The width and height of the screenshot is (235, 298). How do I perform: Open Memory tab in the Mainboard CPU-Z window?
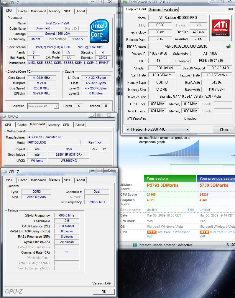tap(54, 125)
